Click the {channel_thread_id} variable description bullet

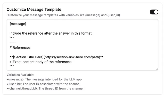(45, 88)
